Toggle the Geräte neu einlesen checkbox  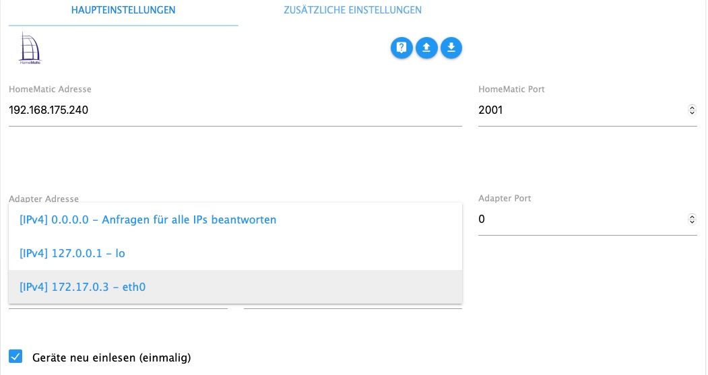point(15,357)
